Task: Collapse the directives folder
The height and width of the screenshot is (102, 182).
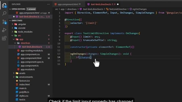Action: coord(15,43)
